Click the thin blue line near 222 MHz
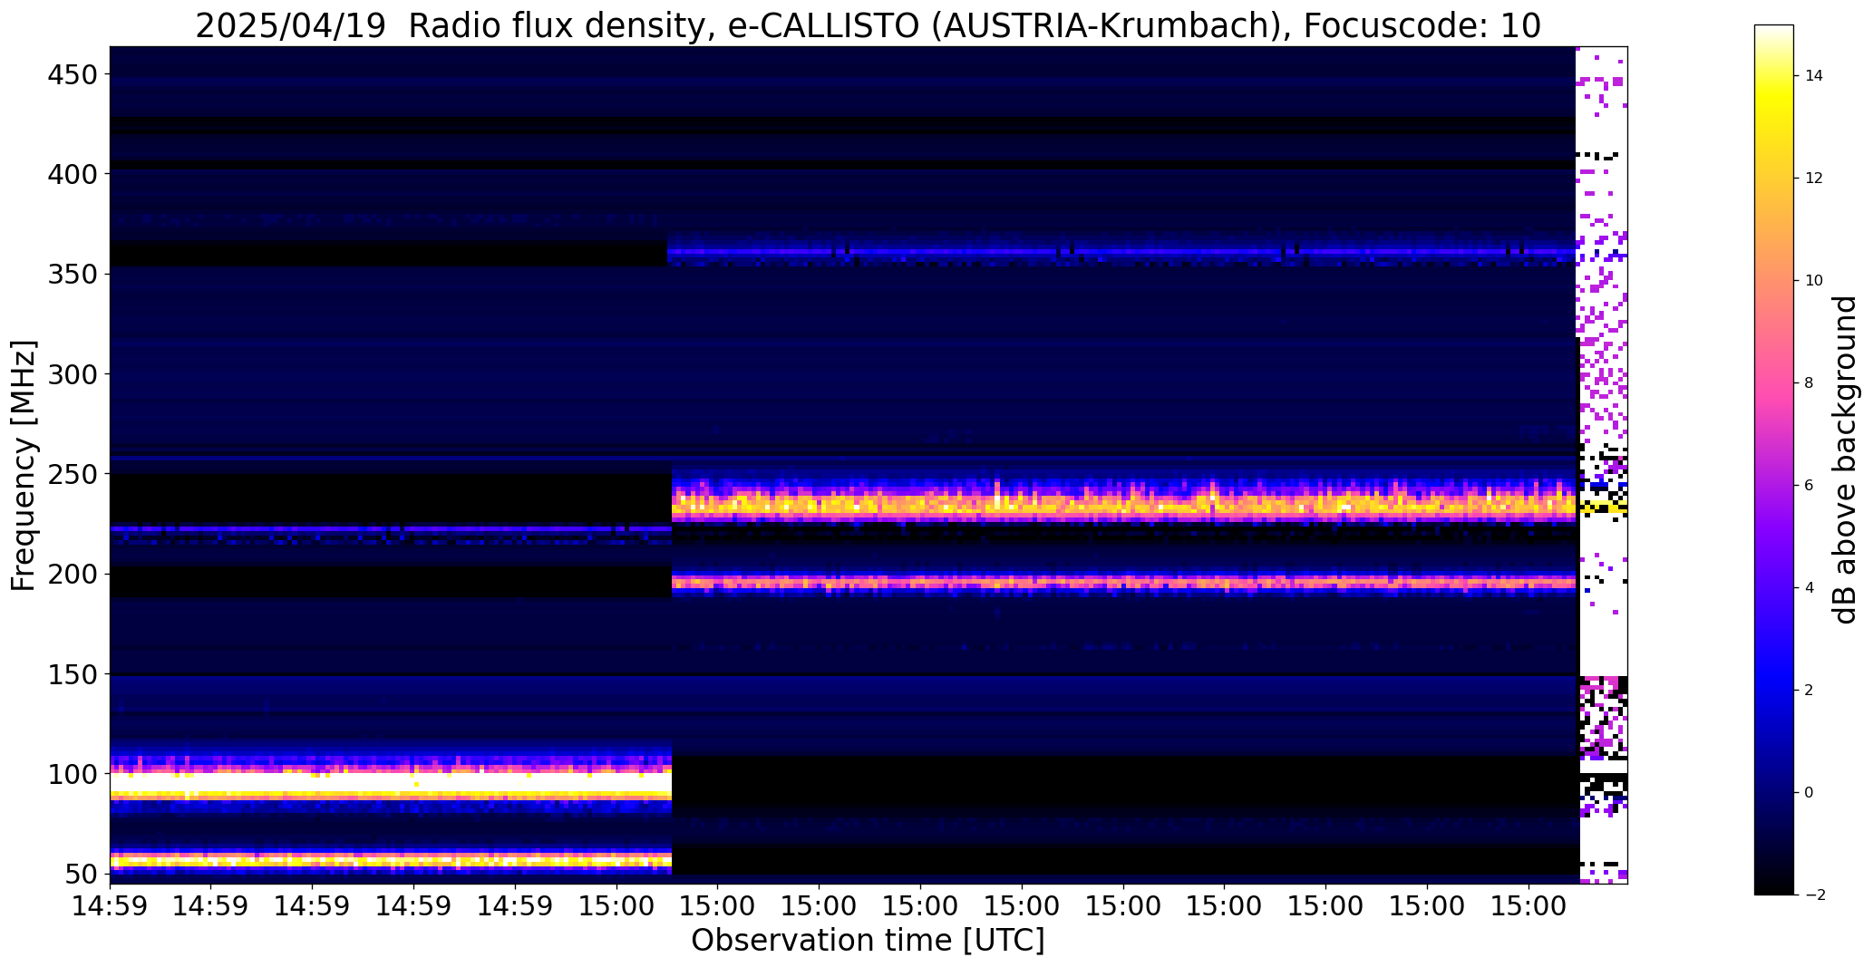 coord(391,528)
